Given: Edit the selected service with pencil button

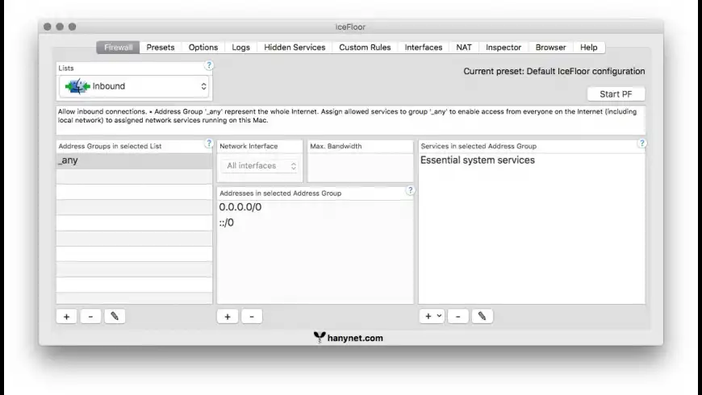Looking at the screenshot, I should 483,316.
